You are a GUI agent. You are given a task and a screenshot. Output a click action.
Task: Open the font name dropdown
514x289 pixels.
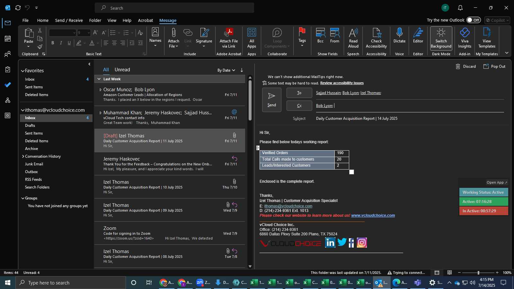pos(74,33)
